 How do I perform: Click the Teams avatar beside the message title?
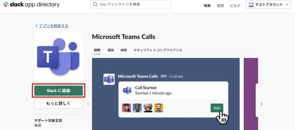(109, 79)
